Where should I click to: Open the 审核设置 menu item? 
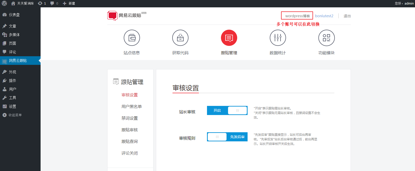coord(130,95)
